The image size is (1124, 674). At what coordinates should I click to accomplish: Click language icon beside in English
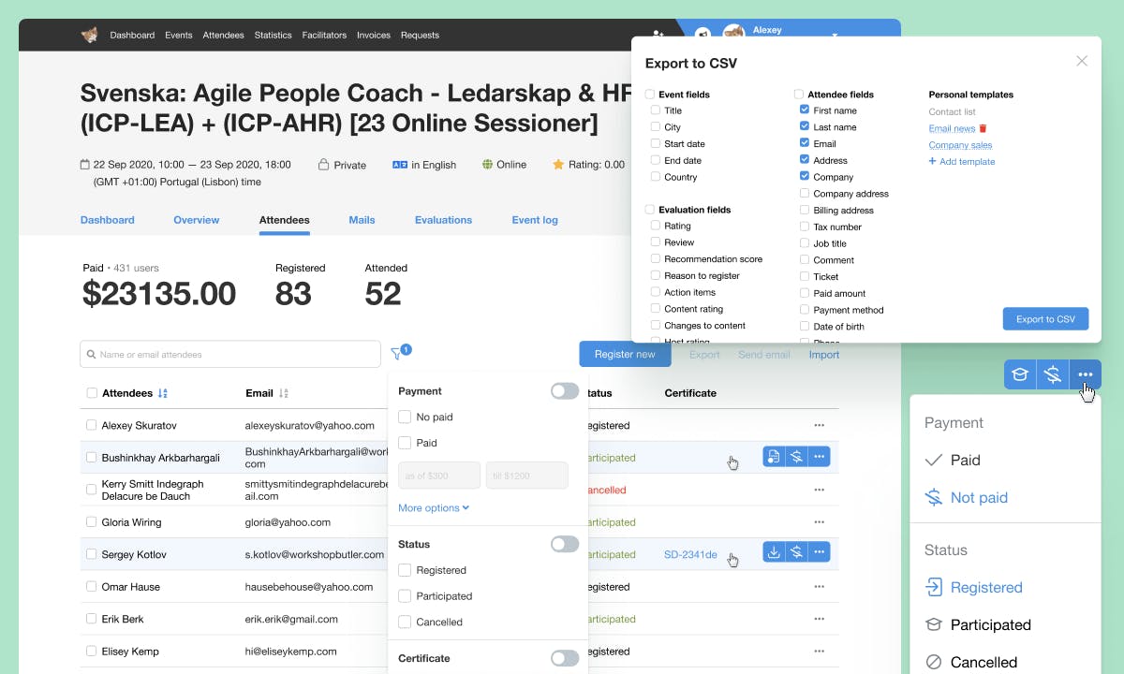[x=400, y=165]
